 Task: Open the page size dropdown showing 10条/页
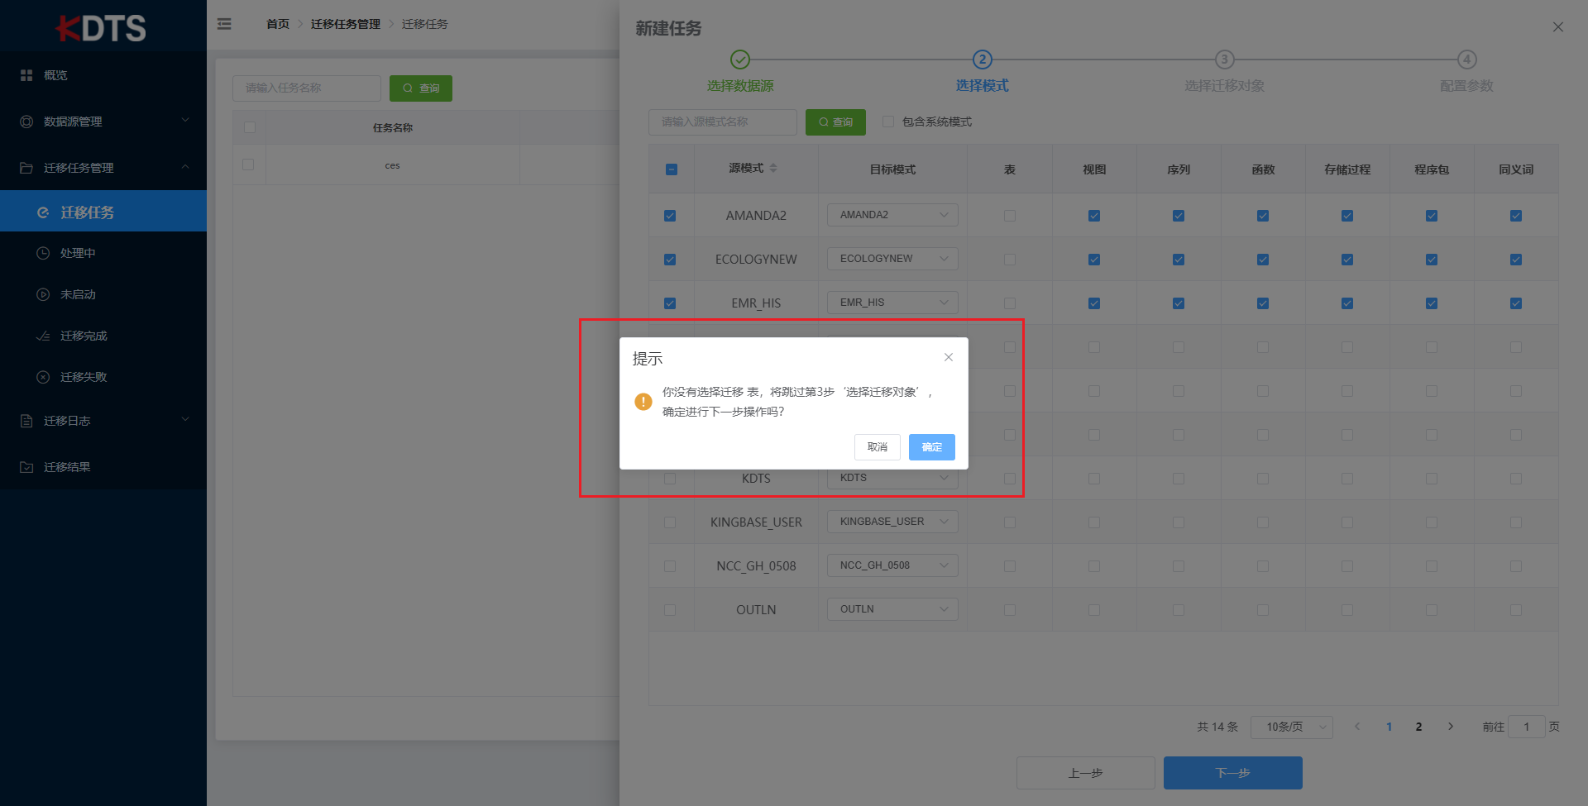click(1291, 727)
